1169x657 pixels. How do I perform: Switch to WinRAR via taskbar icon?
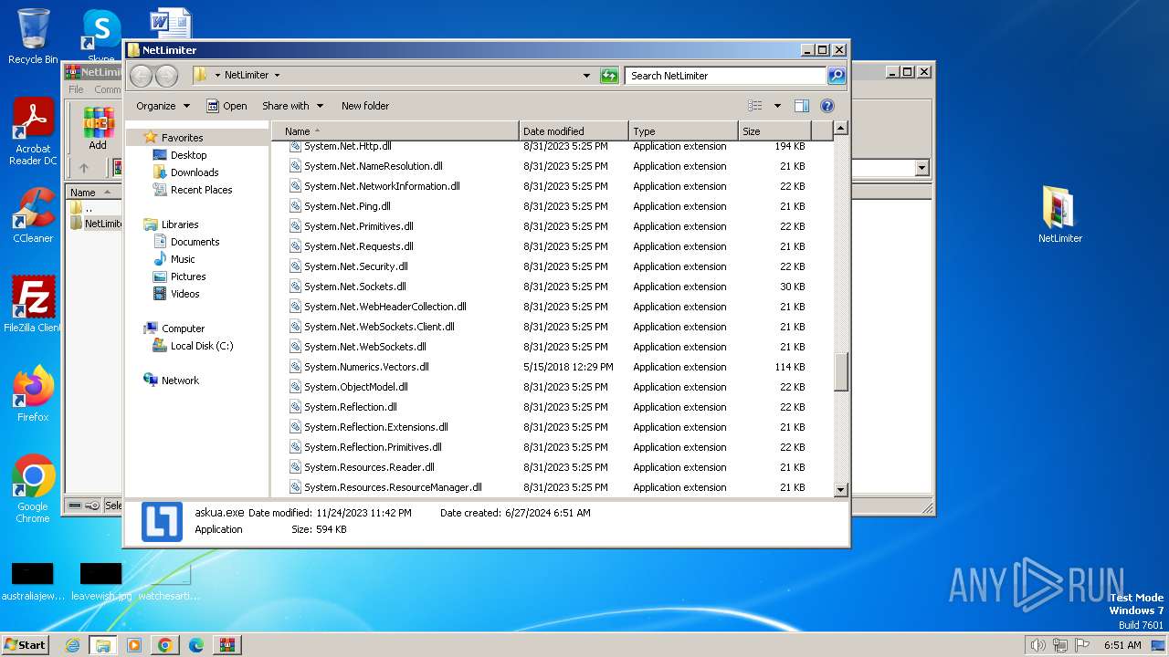coord(226,645)
